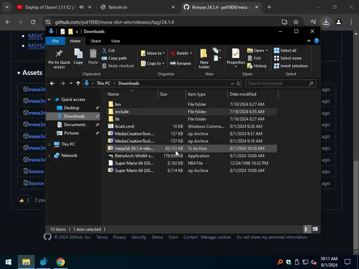Create a New folder
The image size is (359, 269).
204,58
